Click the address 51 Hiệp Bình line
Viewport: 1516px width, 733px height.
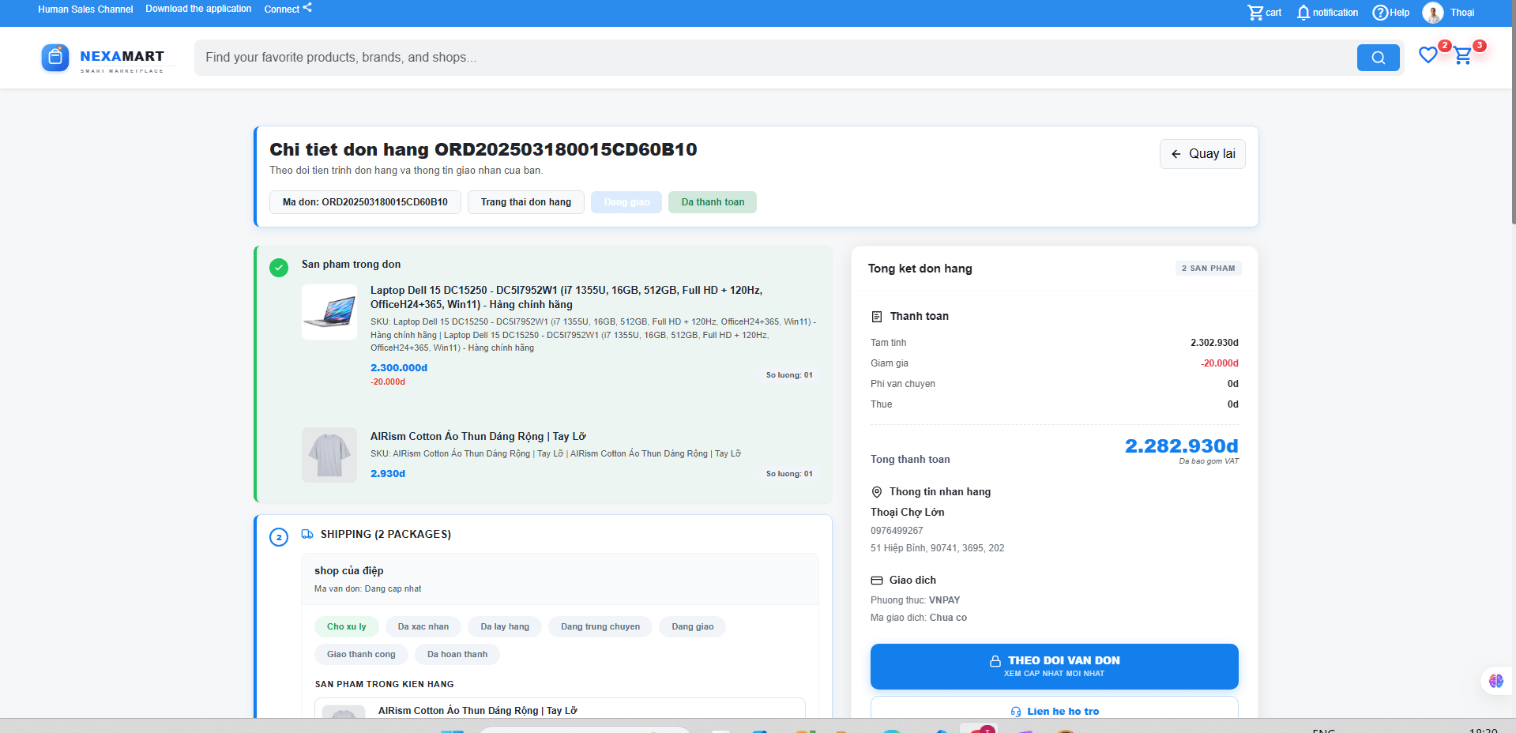coord(938,548)
